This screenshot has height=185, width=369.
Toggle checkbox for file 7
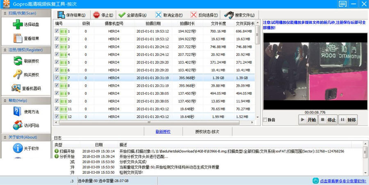click(57, 77)
